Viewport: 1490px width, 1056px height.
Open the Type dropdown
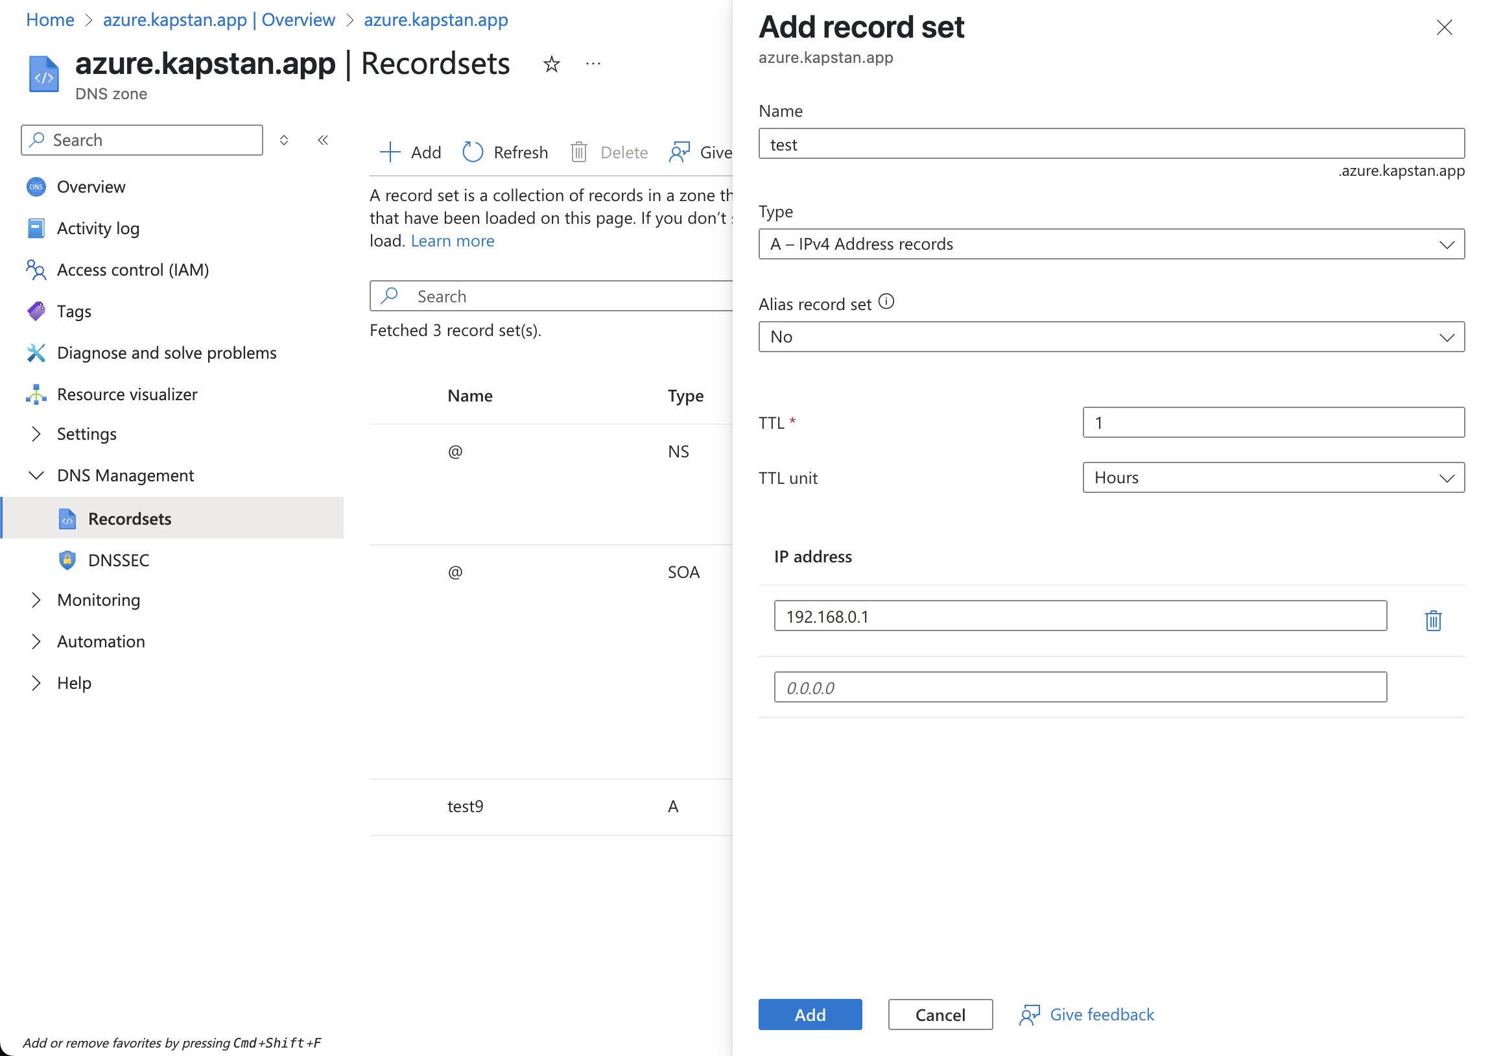click(1111, 244)
